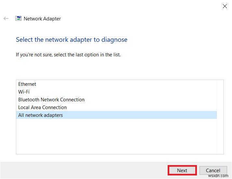
Task: Click the white margin right of the list box
Action: pos(228,117)
